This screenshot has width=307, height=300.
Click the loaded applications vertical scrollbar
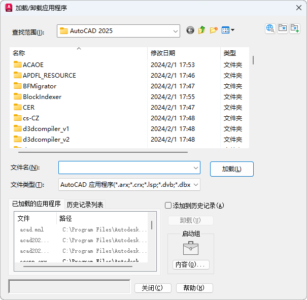152,225
